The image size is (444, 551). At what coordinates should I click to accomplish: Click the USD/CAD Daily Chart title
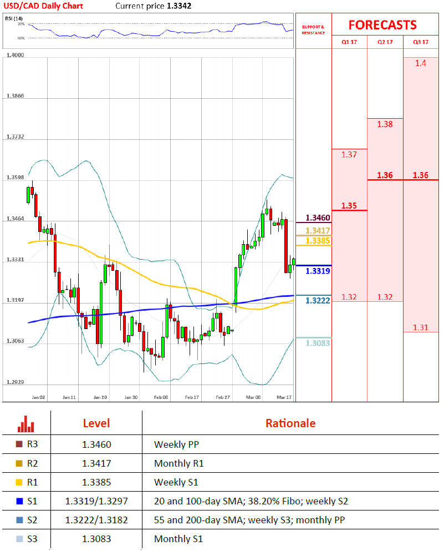(43, 6)
